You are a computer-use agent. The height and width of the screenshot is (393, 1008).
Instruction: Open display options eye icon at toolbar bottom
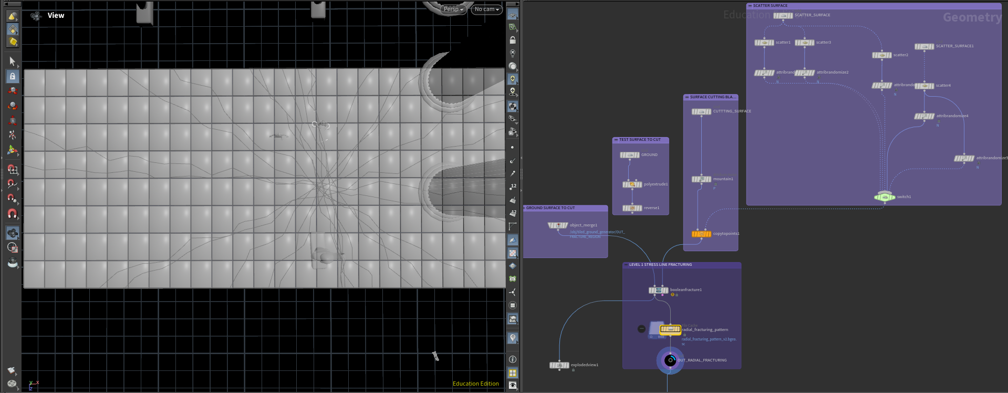(513, 386)
